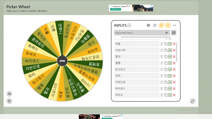Screen dimensions: 212x119
Task: Uncheck the 각반인생 input checkbox
Action: point(170,82)
